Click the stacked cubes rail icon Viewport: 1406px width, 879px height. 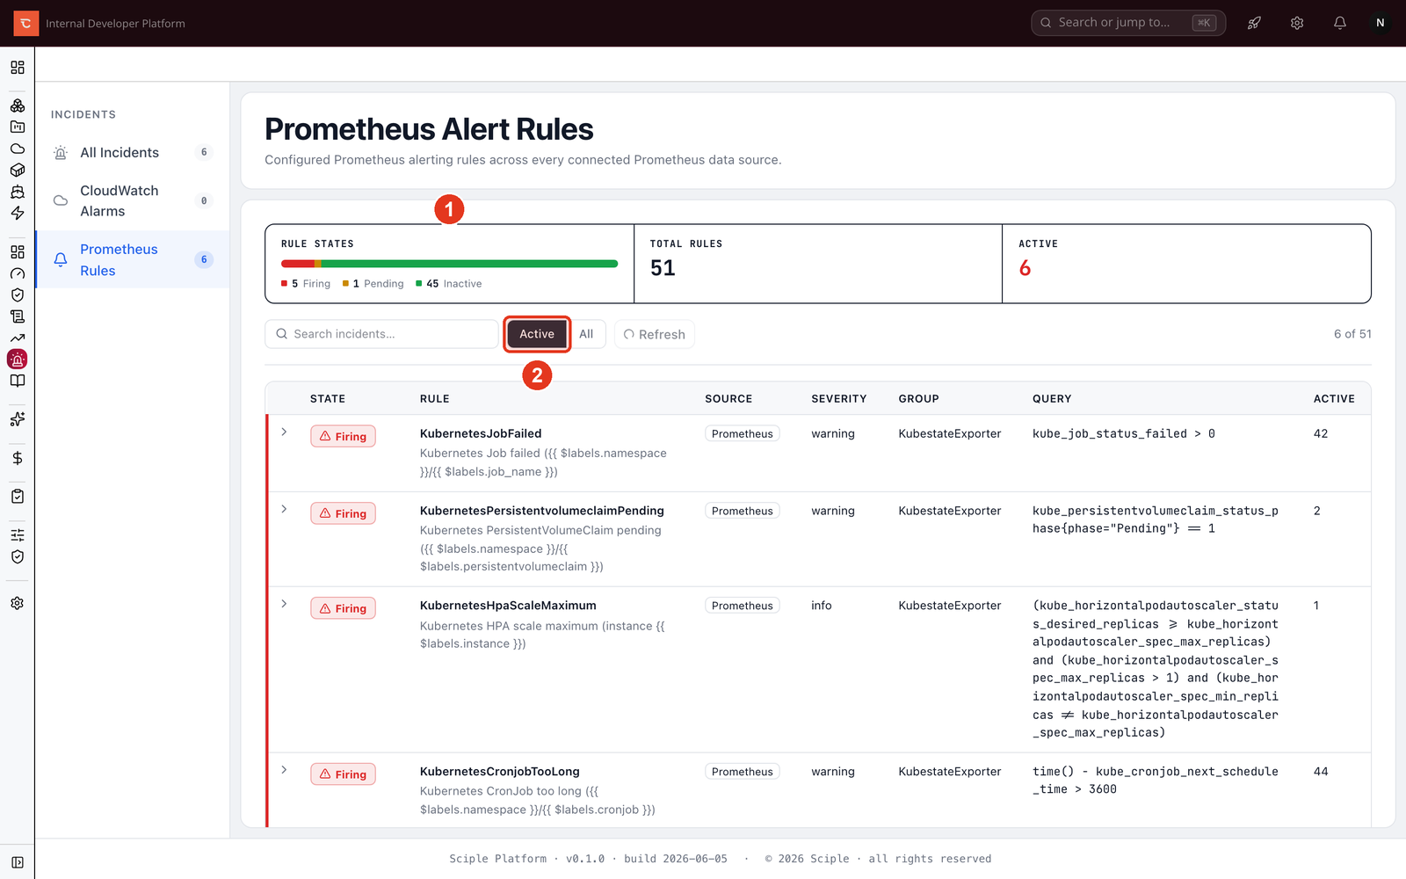click(x=18, y=105)
